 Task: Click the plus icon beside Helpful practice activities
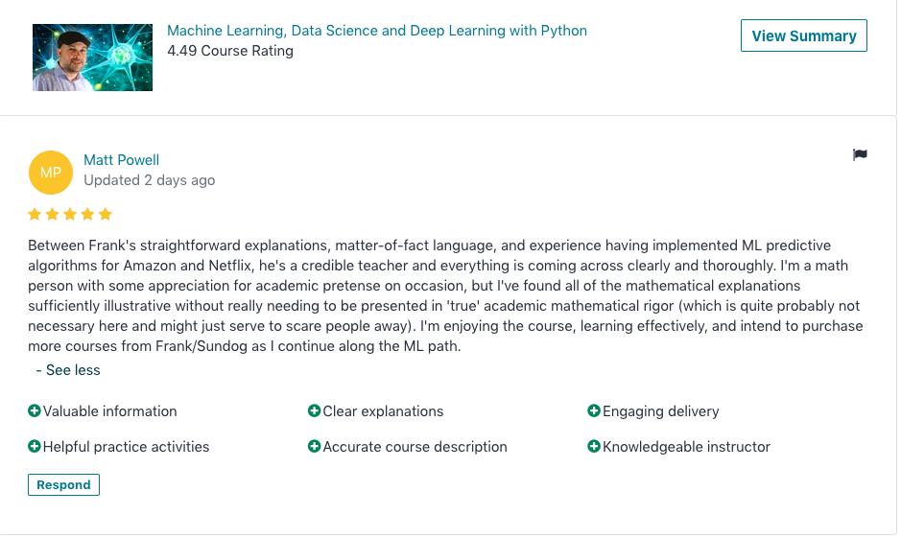35,447
